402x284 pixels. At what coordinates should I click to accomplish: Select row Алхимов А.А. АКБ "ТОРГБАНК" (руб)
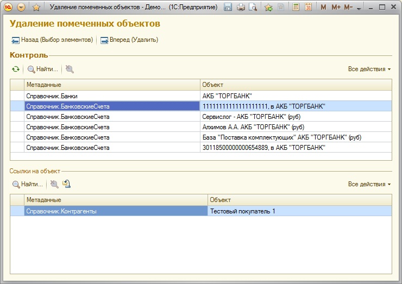pyautogui.click(x=253, y=127)
